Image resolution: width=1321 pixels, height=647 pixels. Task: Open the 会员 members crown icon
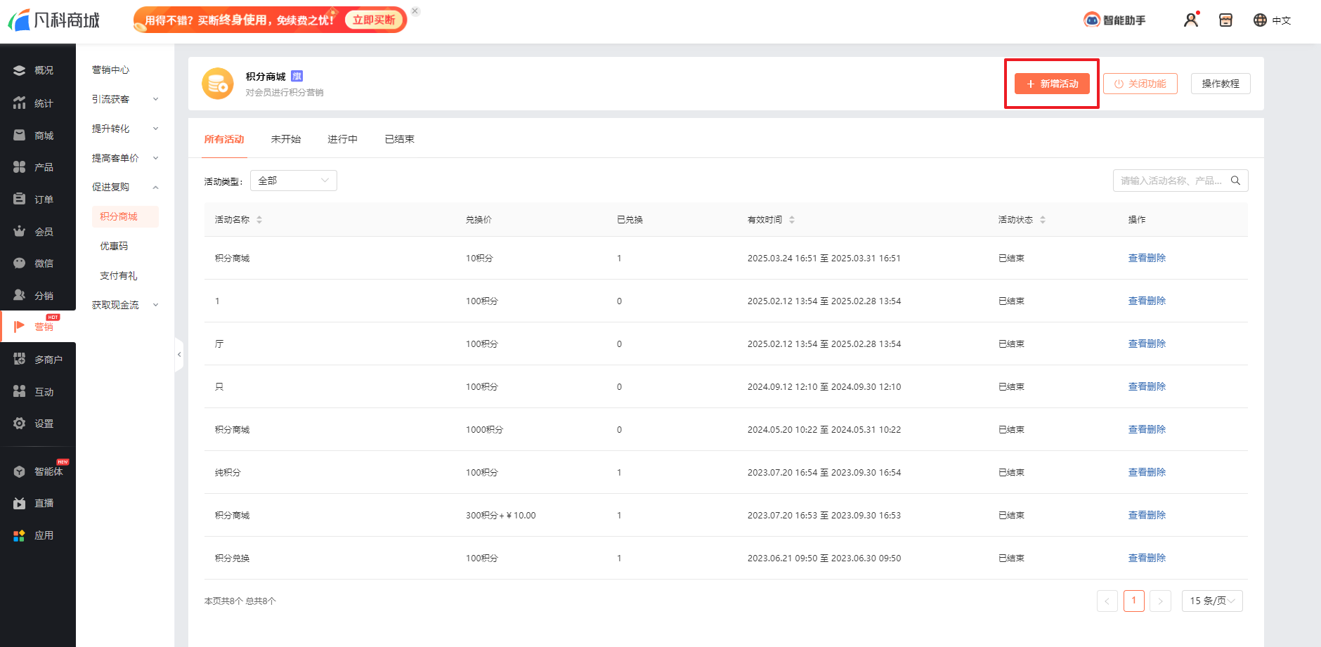click(x=20, y=231)
